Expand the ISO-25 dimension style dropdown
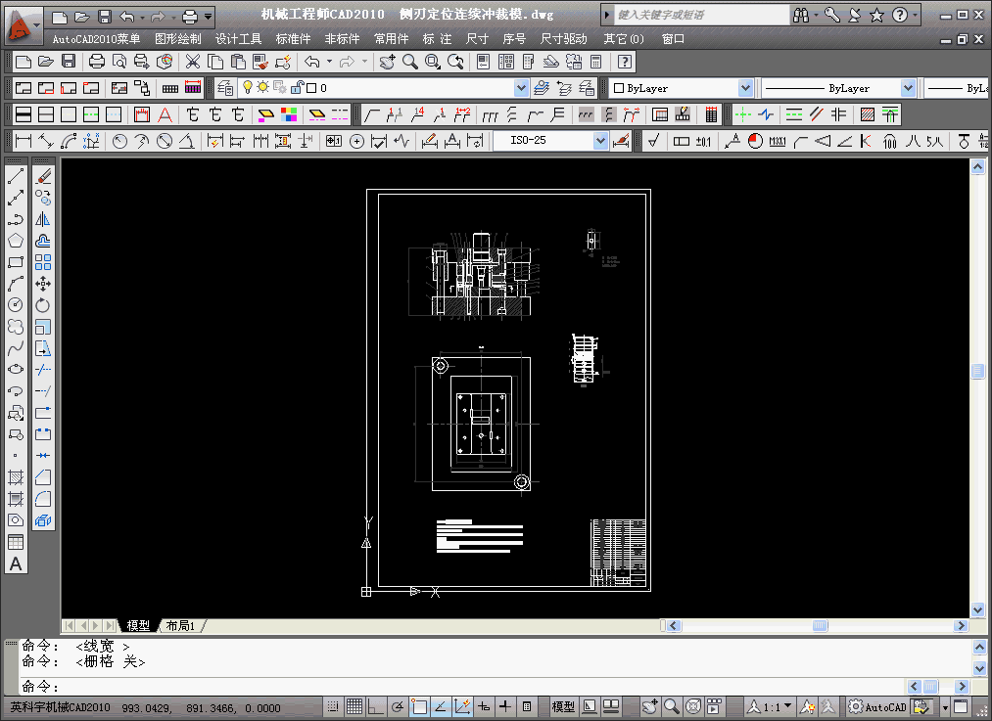 600,141
